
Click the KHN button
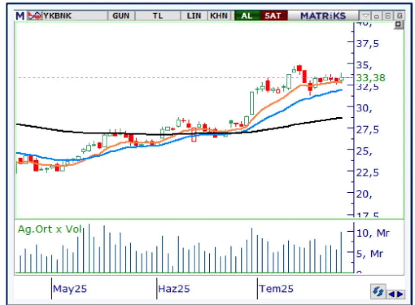pos(219,16)
